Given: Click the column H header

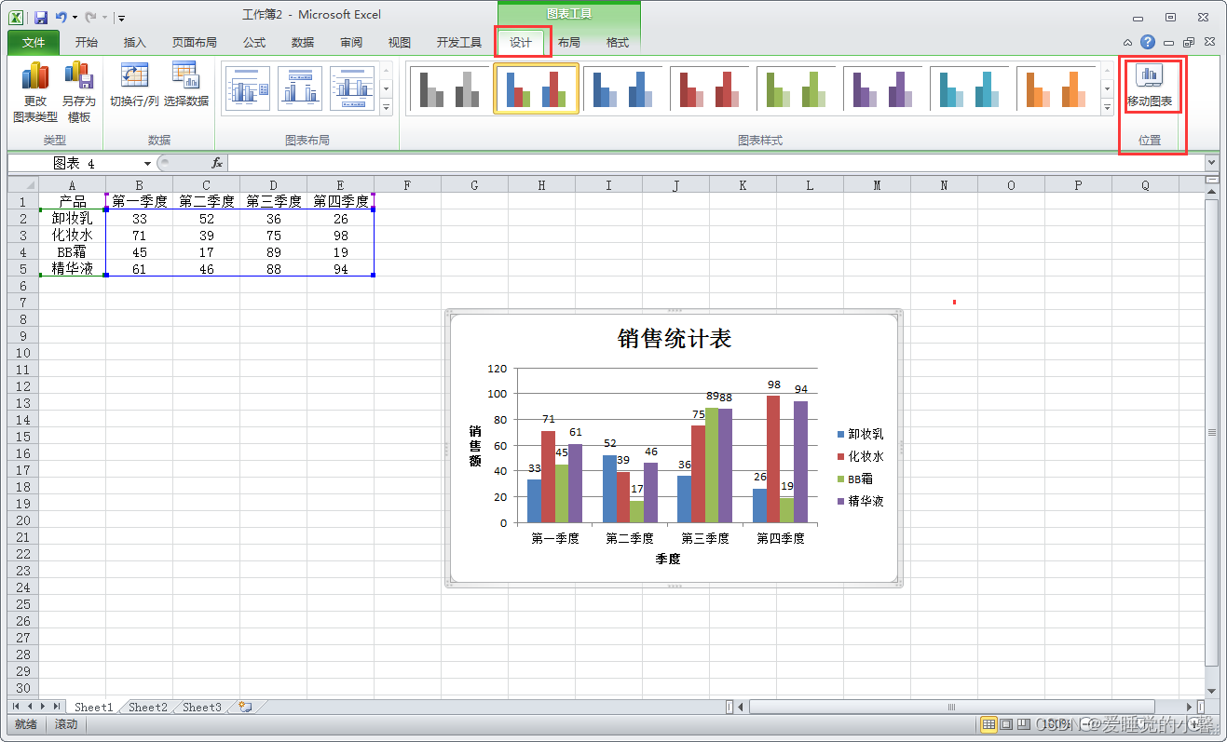Looking at the screenshot, I should click(541, 184).
